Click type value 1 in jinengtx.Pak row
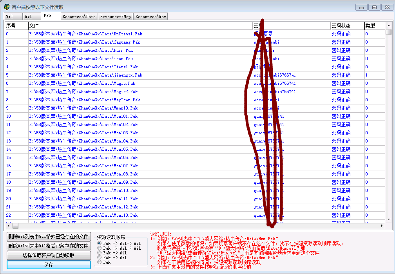Image resolution: width=395 pixels, height=274 pixels. point(366,75)
